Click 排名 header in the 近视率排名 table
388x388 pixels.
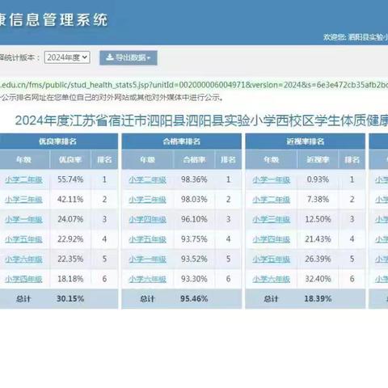(352, 160)
